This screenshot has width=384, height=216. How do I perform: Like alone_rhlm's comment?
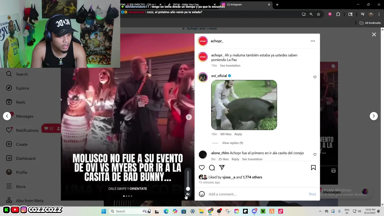(315, 154)
